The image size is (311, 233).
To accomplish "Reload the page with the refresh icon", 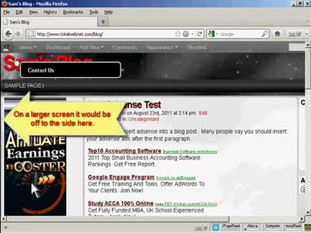I will pos(200,34).
